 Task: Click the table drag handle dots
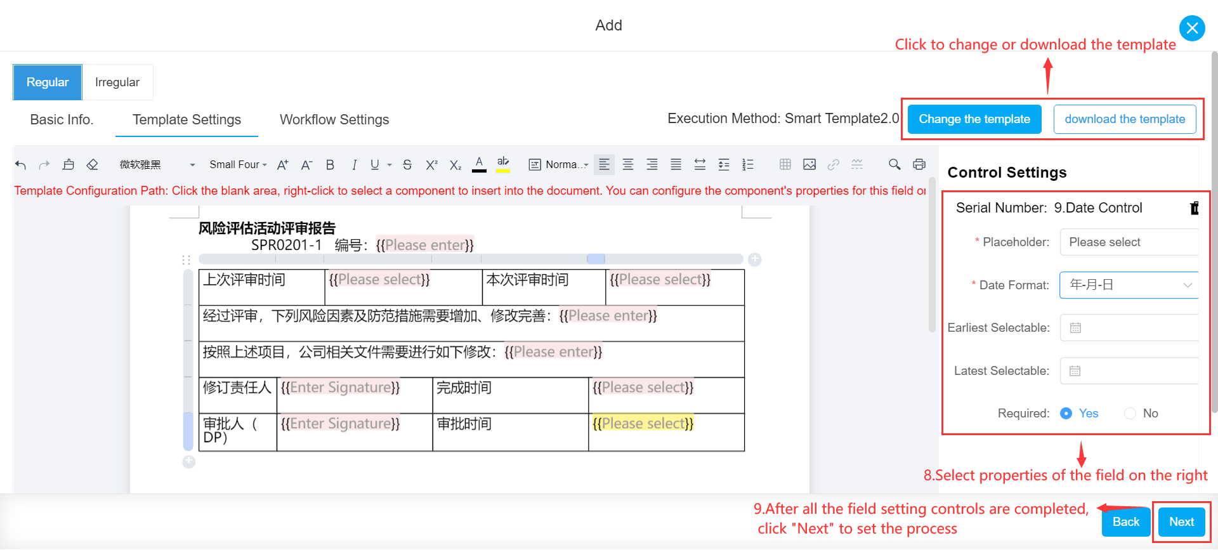186,259
